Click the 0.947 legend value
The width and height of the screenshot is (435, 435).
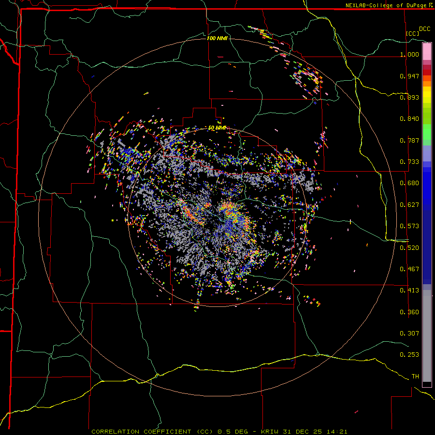409,76
